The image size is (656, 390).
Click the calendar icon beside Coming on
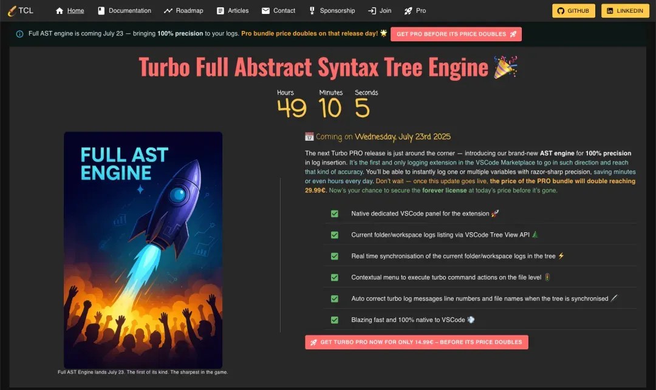(x=309, y=136)
